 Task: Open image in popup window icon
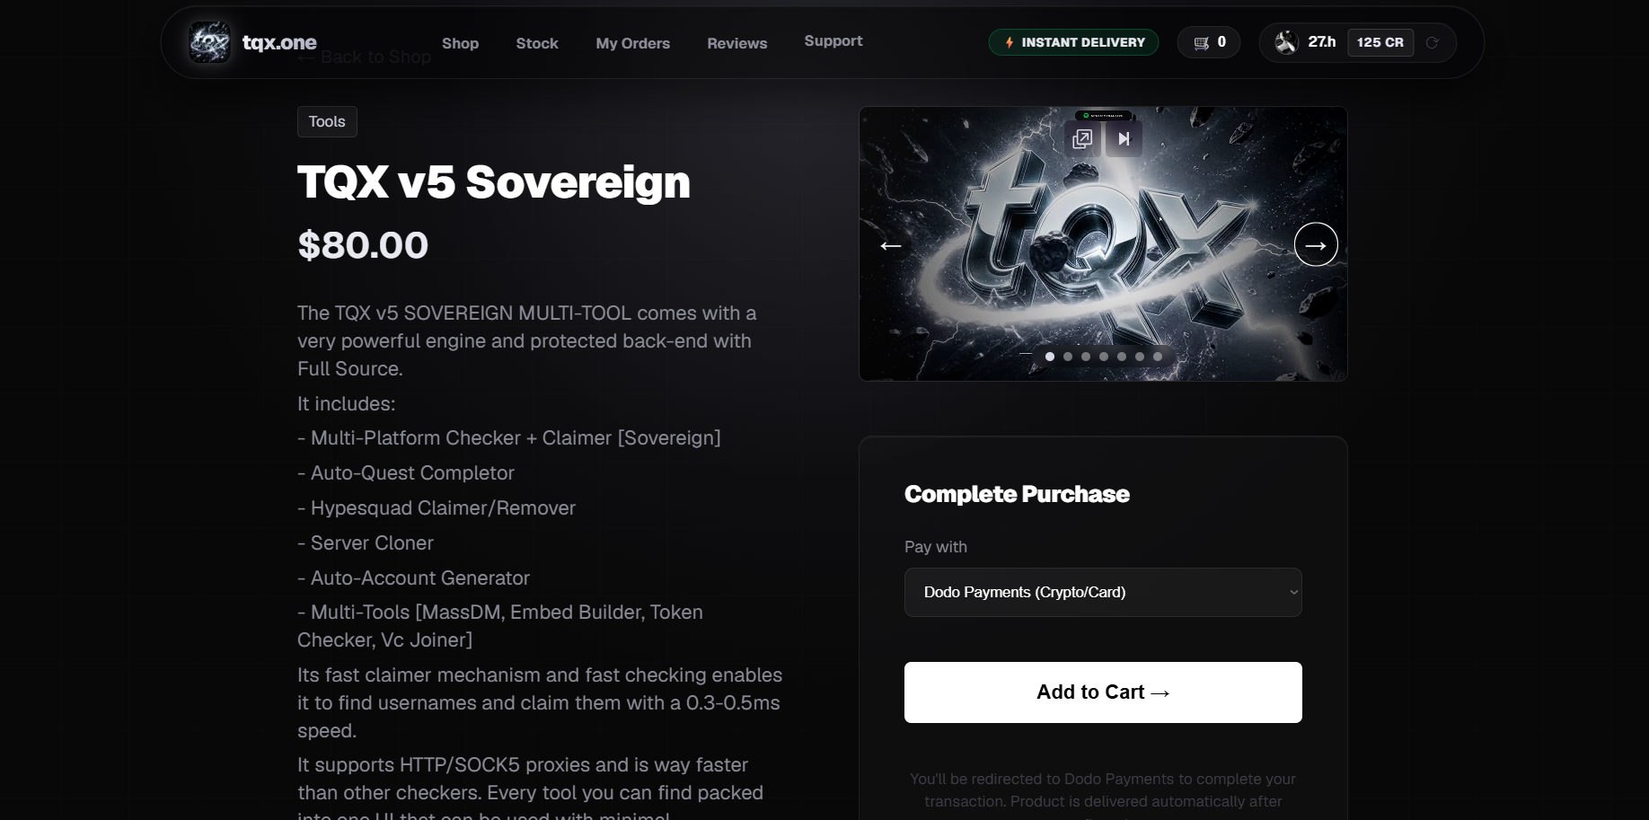(1083, 138)
